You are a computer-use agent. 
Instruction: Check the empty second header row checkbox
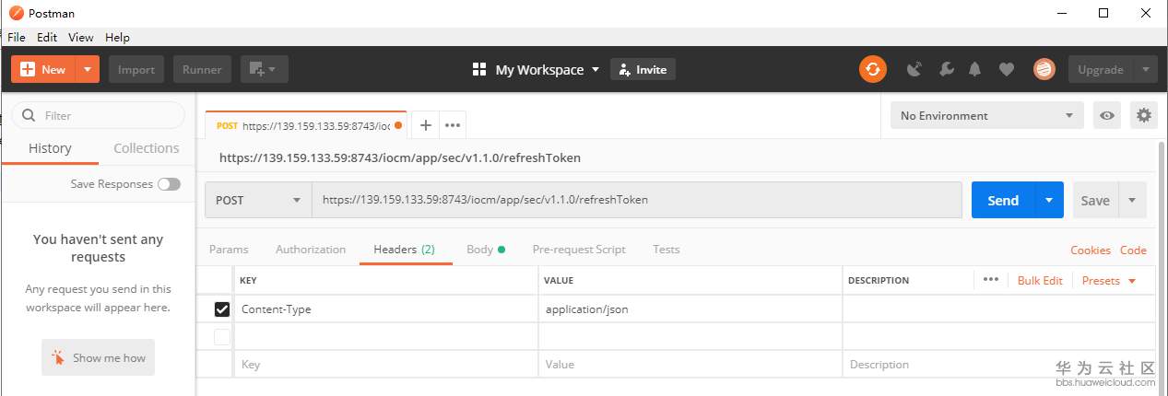coord(222,337)
